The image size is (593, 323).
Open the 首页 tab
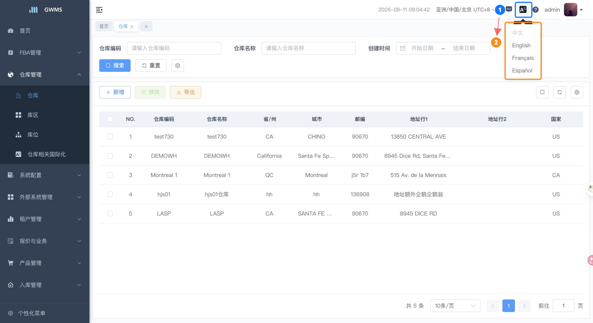coord(104,26)
